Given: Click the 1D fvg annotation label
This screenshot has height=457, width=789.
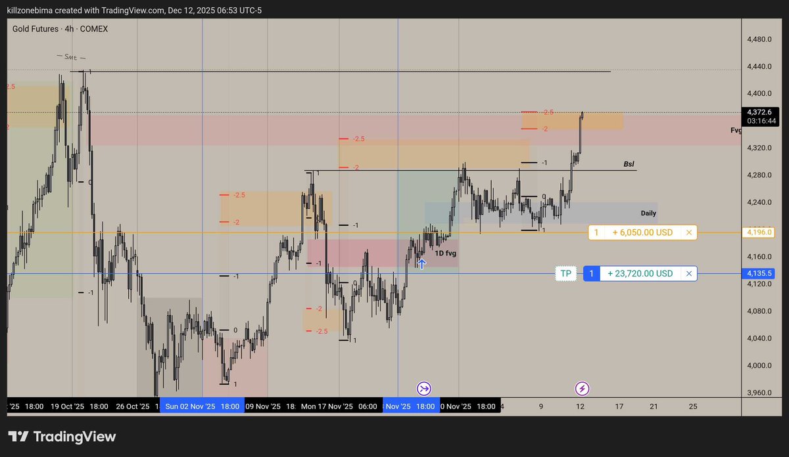Looking at the screenshot, I should pyautogui.click(x=445, y=253).
